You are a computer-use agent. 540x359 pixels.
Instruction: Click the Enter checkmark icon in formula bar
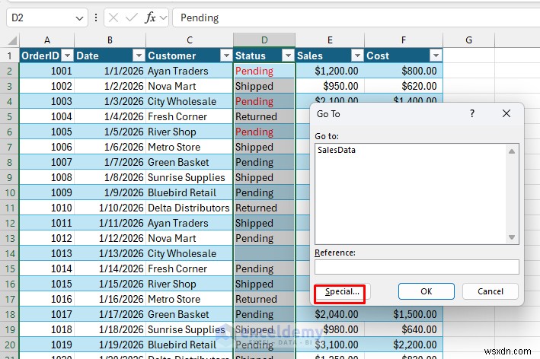tap(132, 17)
